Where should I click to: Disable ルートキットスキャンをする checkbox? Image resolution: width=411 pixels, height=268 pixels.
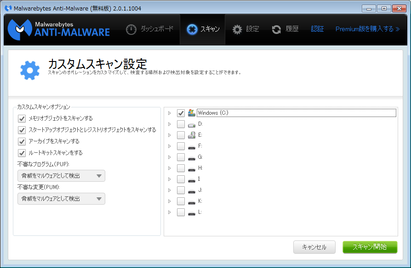tap(22, 153)
